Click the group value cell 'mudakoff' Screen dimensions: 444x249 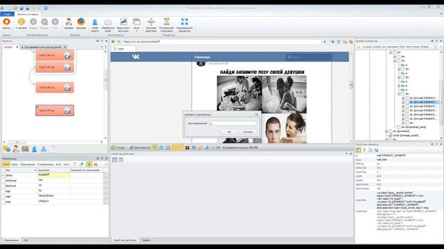point(53,175)
